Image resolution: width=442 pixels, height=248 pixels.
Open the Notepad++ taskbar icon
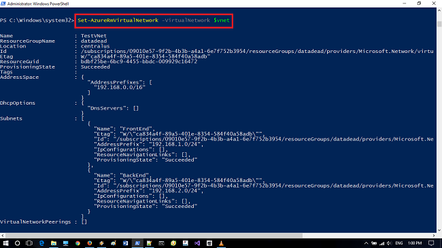tap(150, 243)
